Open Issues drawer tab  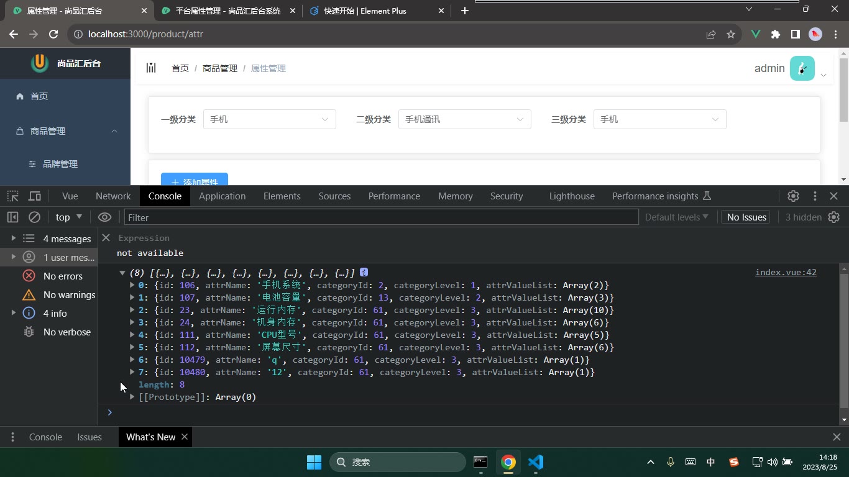[89, 437]
